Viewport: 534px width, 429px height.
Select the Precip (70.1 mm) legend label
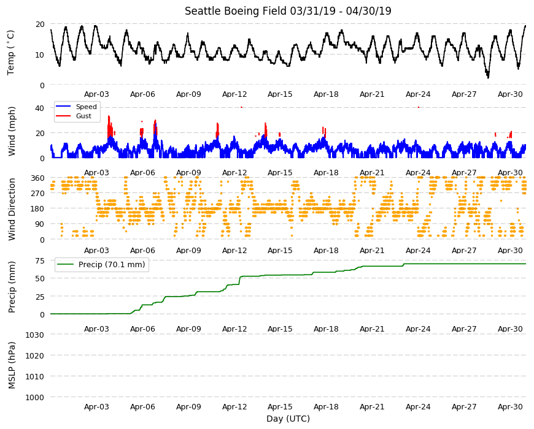click(x=112, y=265)
